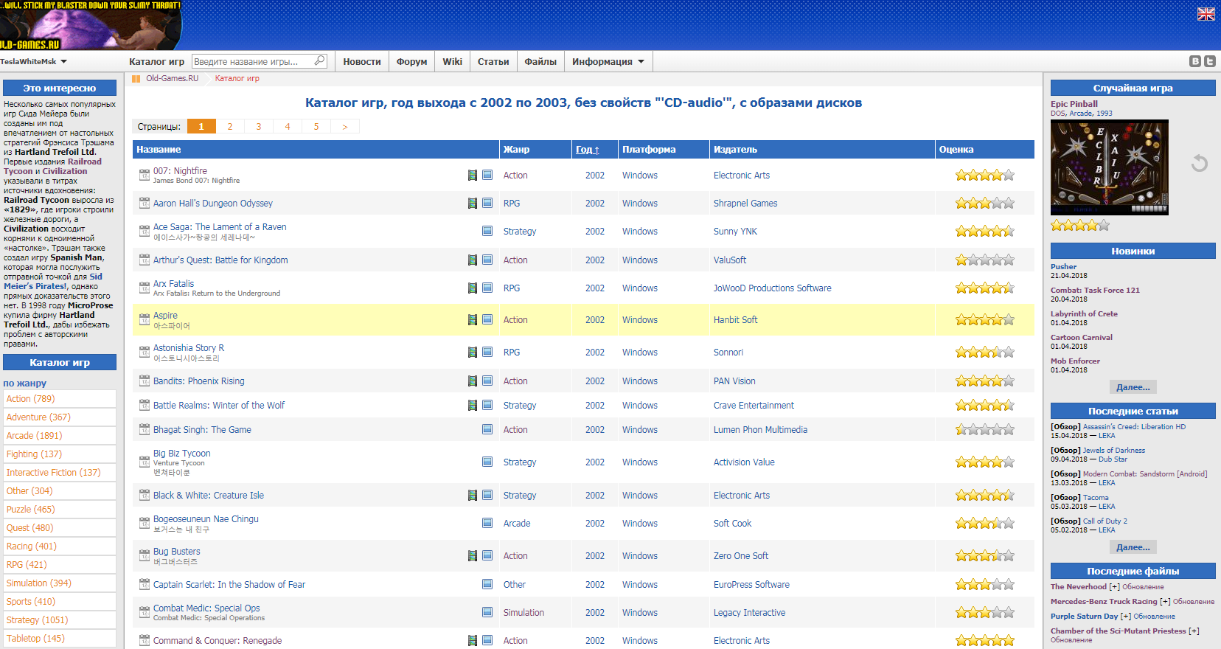Click the site logo banner
The image size is (1221, 649).
[90, 25]
